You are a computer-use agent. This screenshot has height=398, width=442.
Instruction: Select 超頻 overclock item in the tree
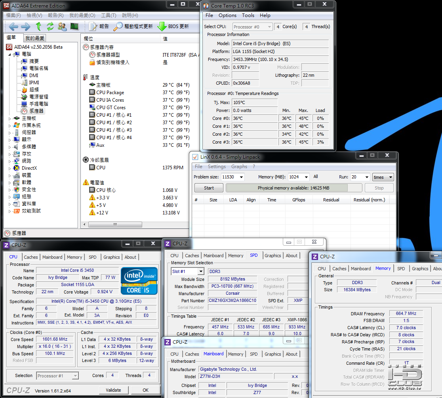pyautogui.click(x=34, y=90)
